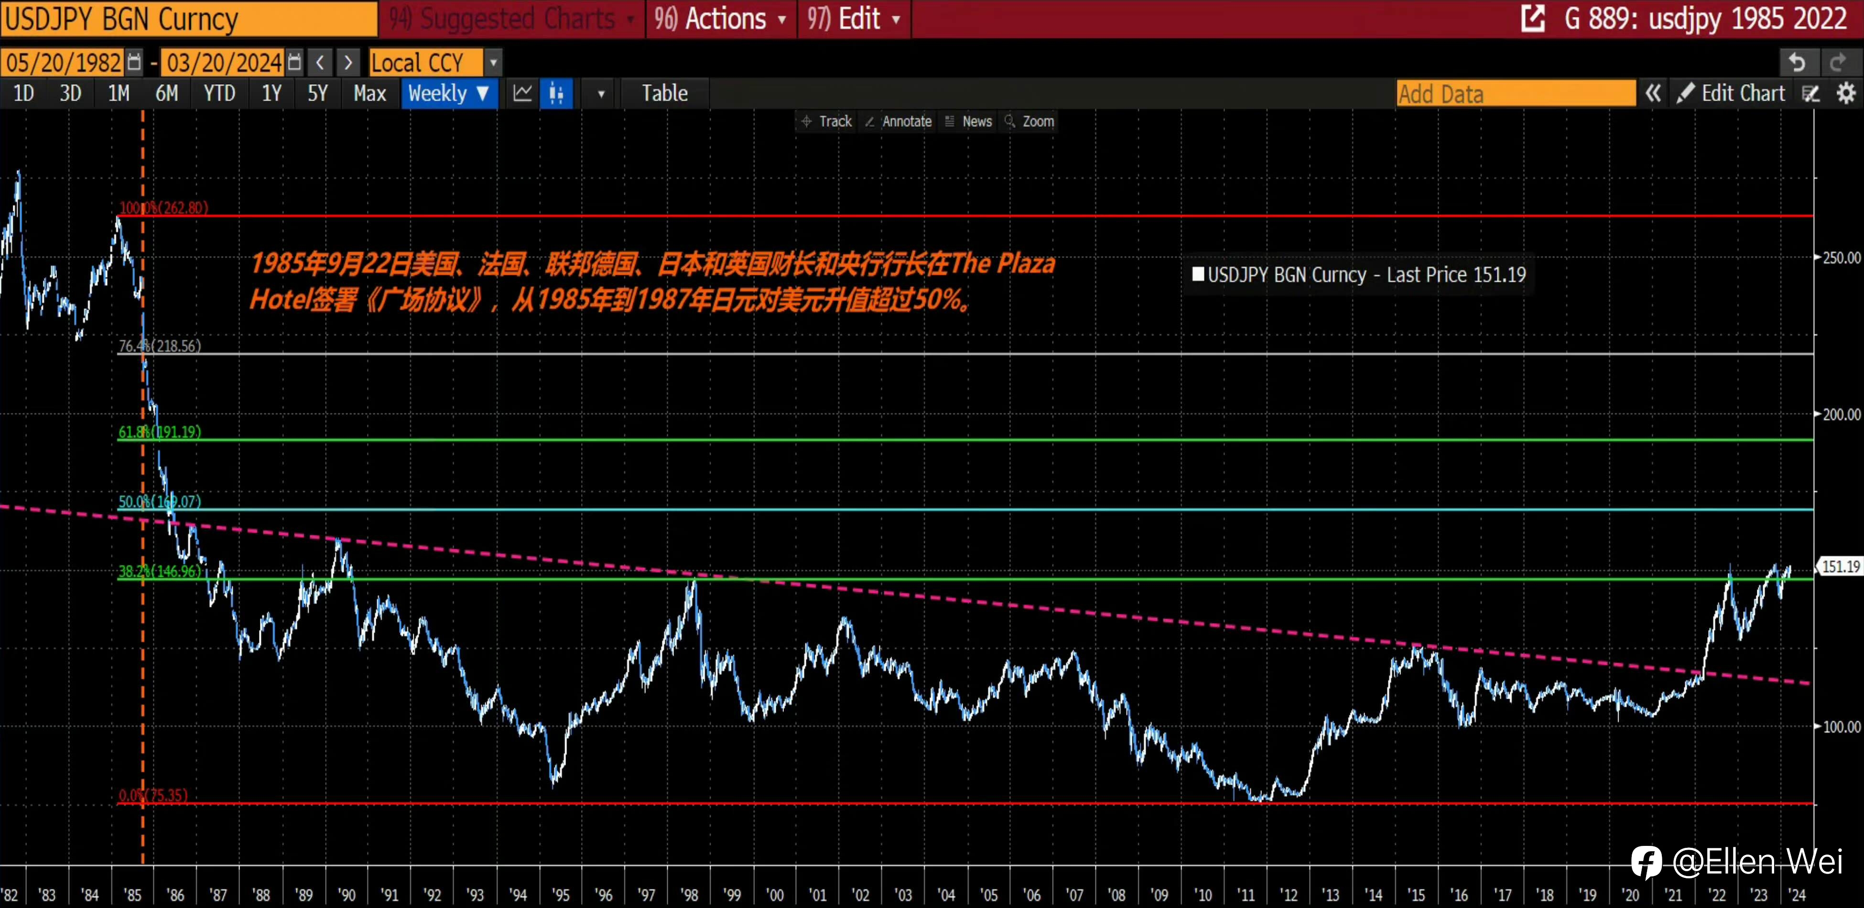This screenshot has height=908, width=1864.
Task: Enable the Track crosshair tool
Action: (827, 121)
